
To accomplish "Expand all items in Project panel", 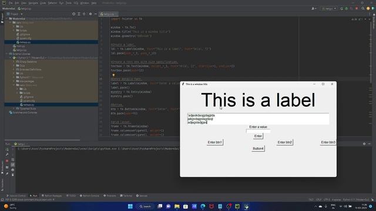I will [79, 14].
